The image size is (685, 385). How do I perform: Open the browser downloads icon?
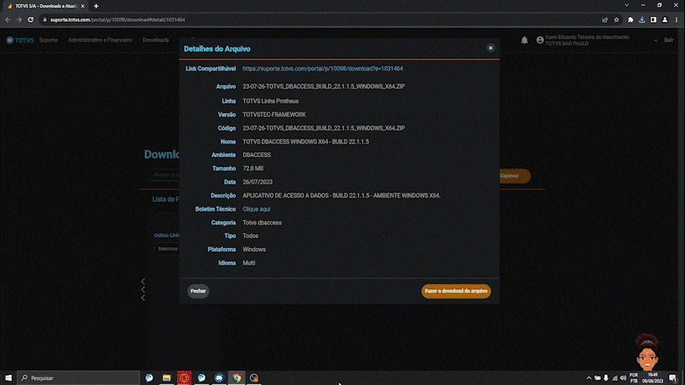(x=642, y=20)
